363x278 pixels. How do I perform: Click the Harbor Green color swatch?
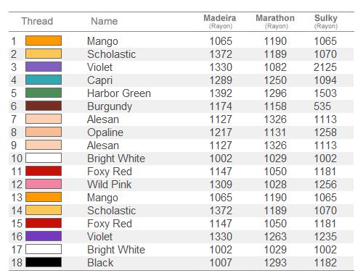pos(44,93)
